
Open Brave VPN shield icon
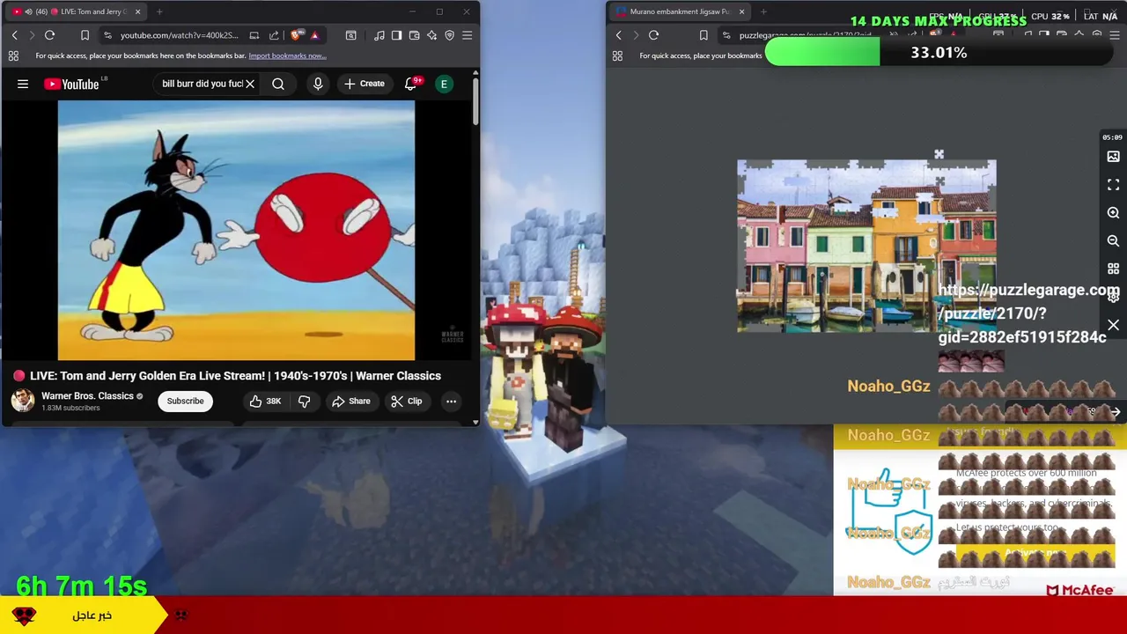tap(449, 35)
